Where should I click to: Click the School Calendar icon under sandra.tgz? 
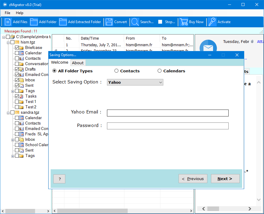(x=21, y=145)
